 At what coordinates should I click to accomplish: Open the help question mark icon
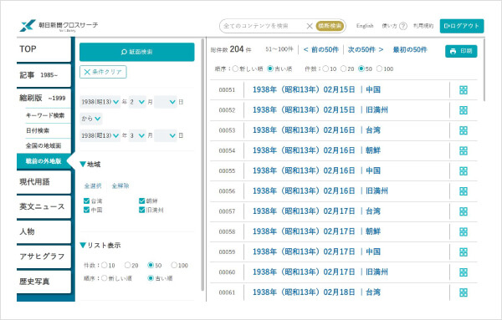click(x=403, y=26)
